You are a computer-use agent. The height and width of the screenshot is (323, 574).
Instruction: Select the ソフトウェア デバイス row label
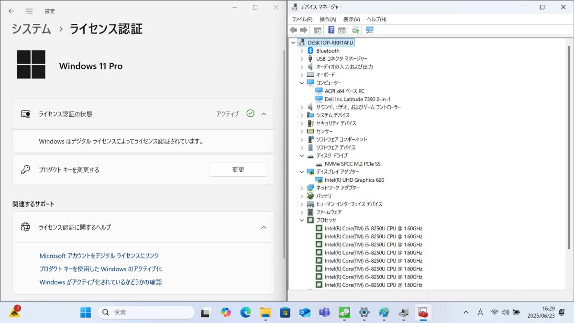click(336, 147)
